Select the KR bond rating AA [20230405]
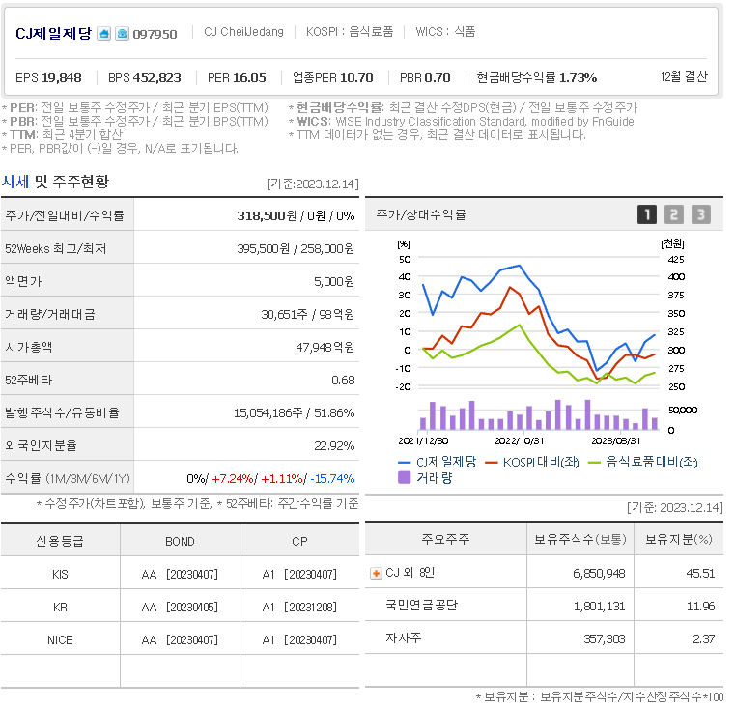Viewport: 735px width, 708px height. (180, 608)
